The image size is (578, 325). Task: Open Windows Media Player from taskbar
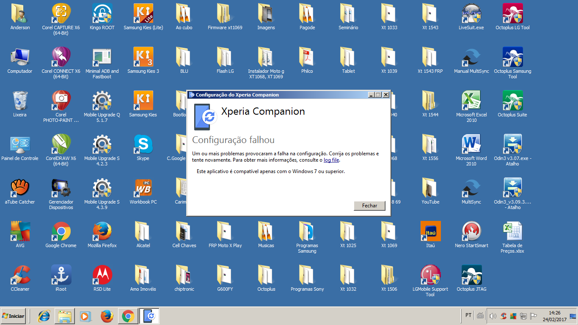click(85, 316)
